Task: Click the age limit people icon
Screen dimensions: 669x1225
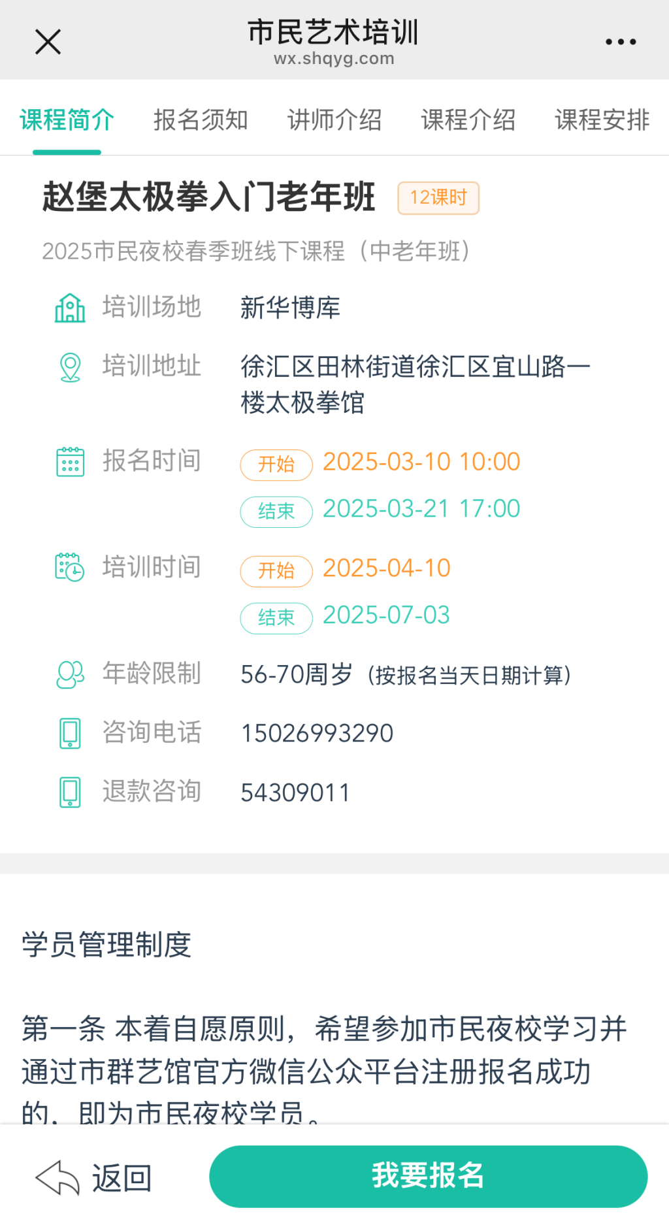Action: [x=70, y=674]
